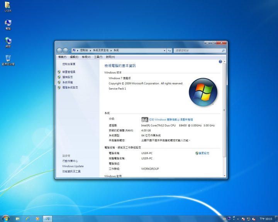Click the WORKGROUP value
The width and height of the screenshot is (278, 222).
pos(150,169)
